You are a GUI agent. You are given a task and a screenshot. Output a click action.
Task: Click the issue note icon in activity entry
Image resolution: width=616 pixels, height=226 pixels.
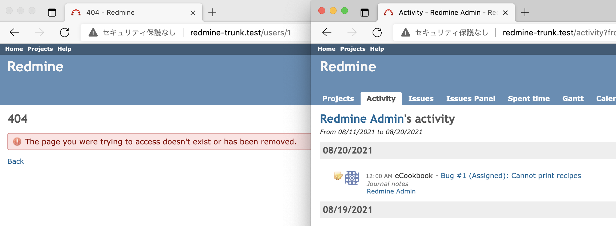(338, 175)
